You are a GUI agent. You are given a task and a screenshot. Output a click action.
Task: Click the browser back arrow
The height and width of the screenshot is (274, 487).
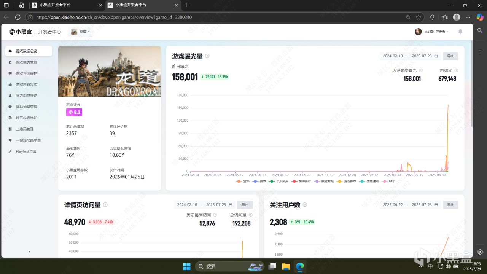pyautogui.click(x=6, y=17)
